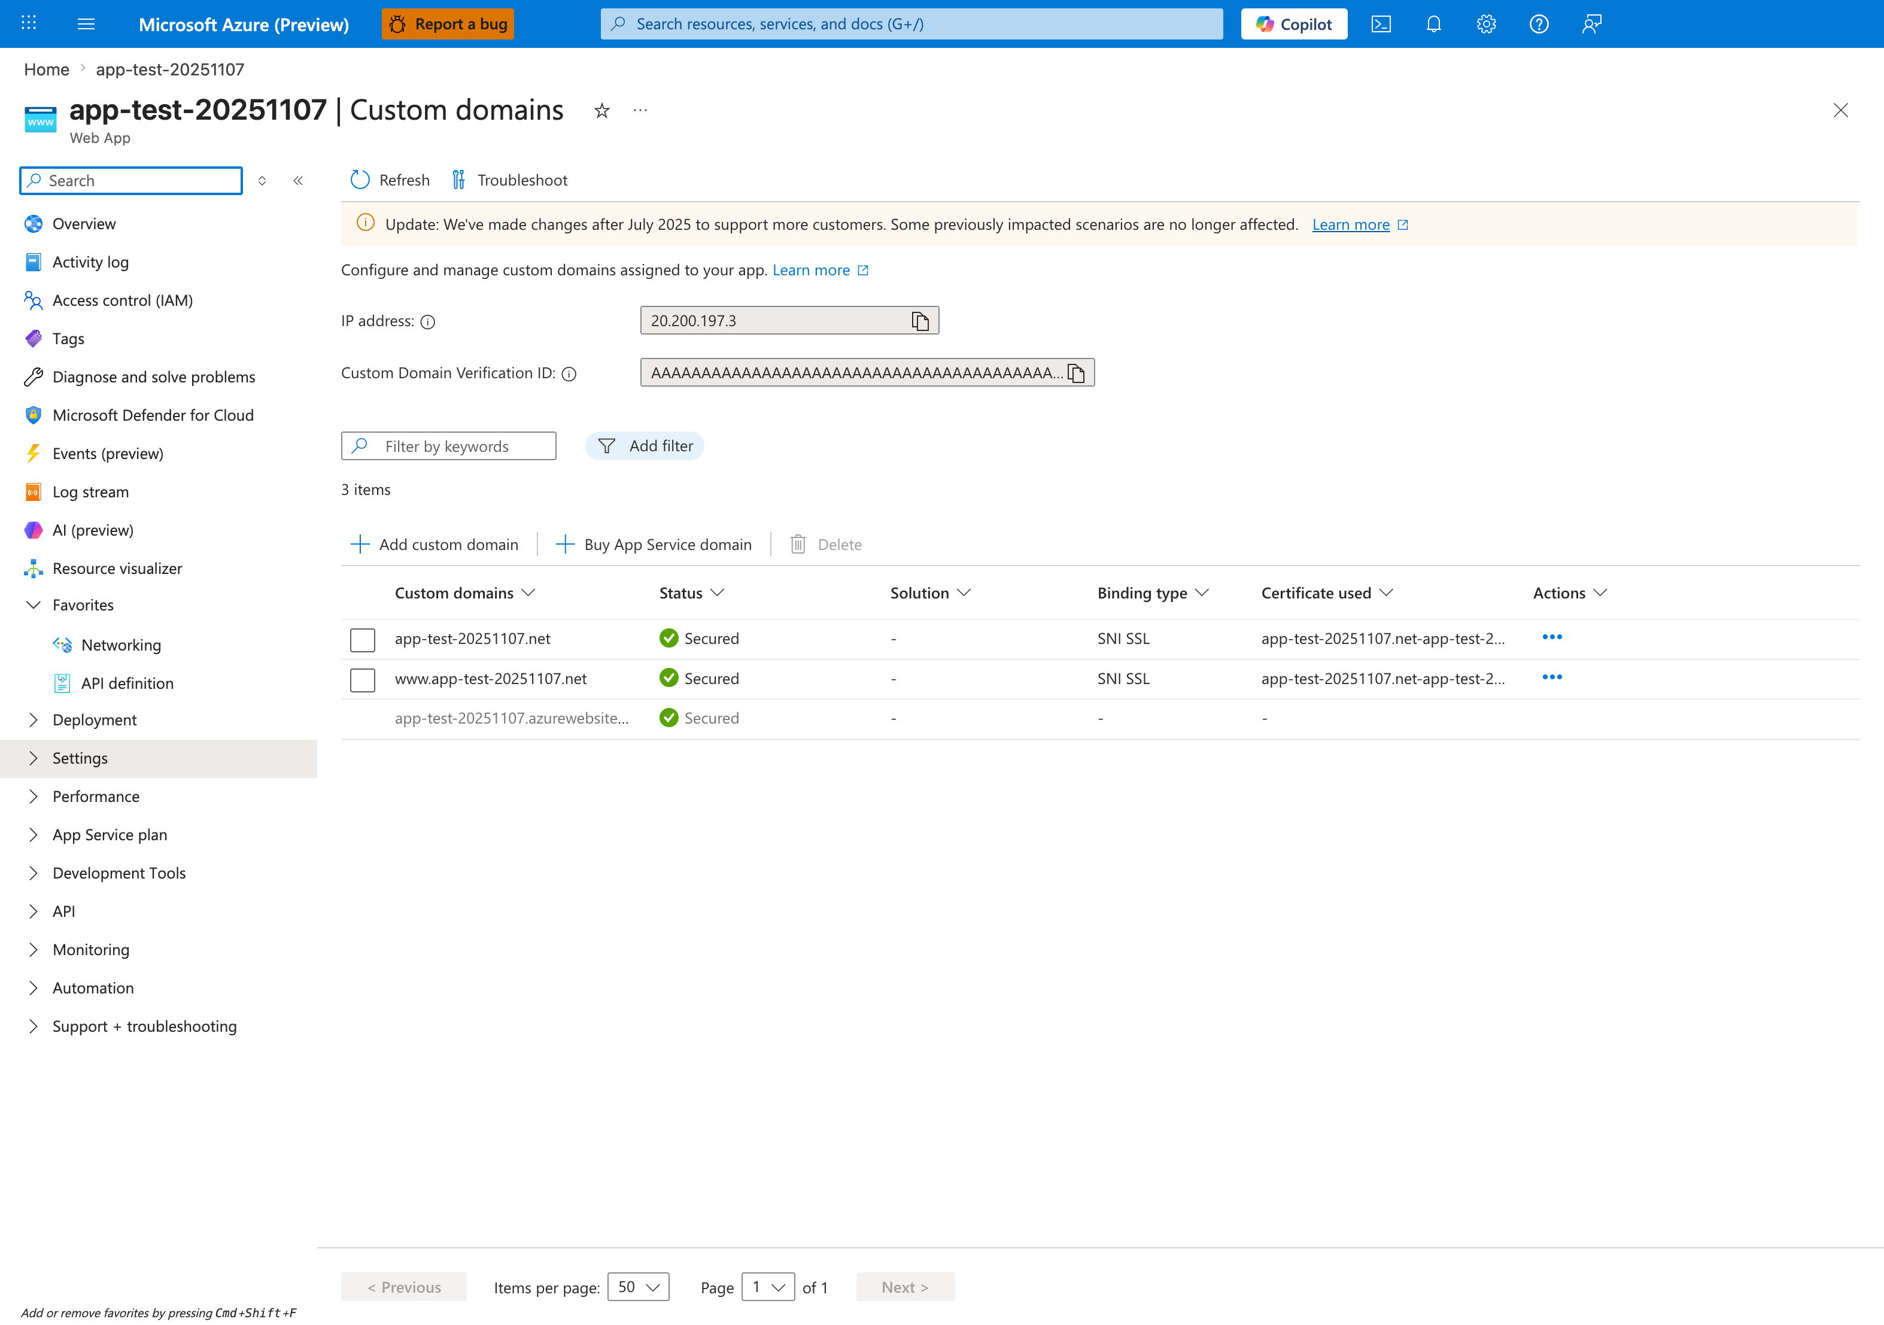The height and width of the screenshot is (1325, 1884).
Task: Open Copilot assistant
Action: click(x=1293, y=24)
